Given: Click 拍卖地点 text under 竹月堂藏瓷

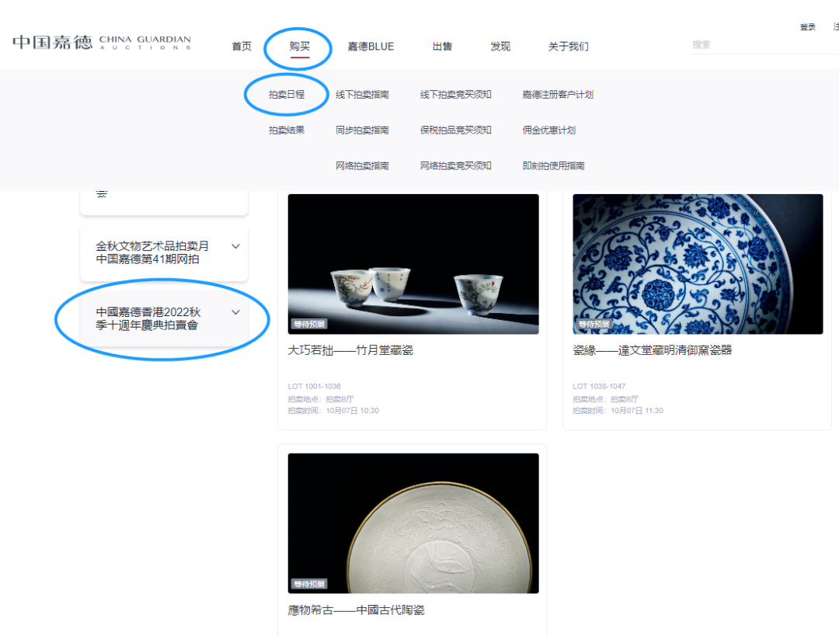Looking at the screenshot, I should (321, 399).
